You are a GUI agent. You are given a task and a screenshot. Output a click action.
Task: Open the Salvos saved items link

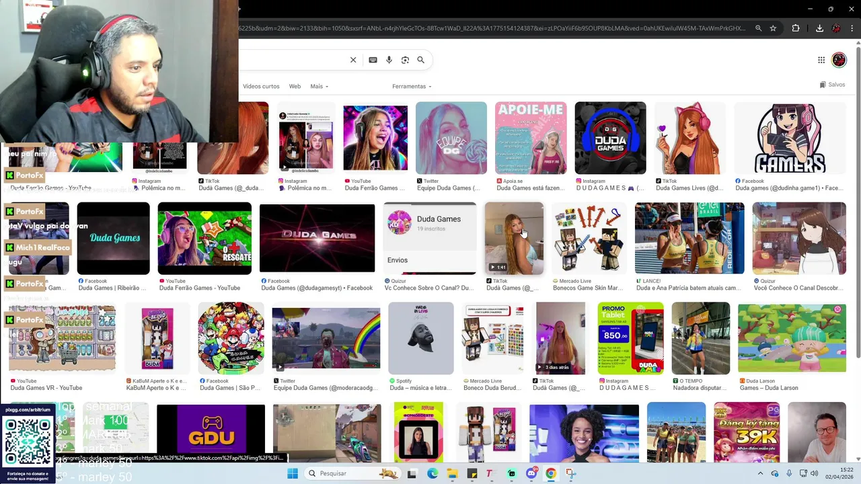(832, 85)
